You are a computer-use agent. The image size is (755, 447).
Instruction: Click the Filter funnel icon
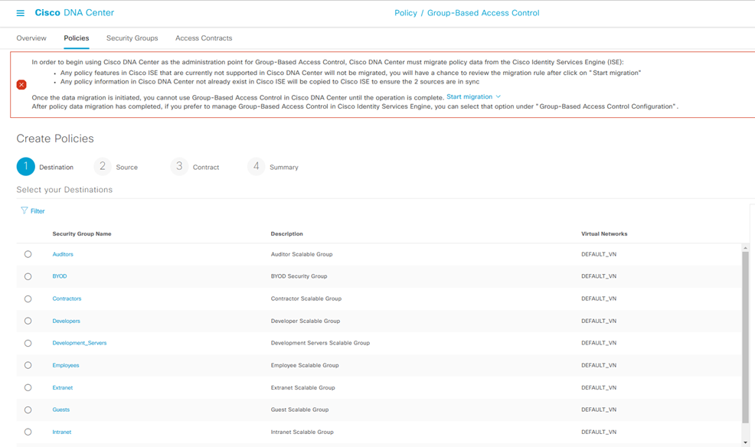25,210
